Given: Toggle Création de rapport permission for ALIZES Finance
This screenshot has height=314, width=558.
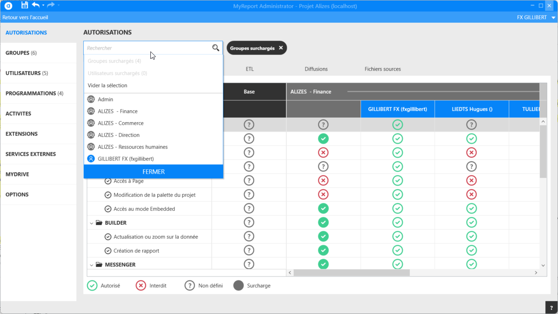Looking at the screenshot, I should tap(323, 251).
